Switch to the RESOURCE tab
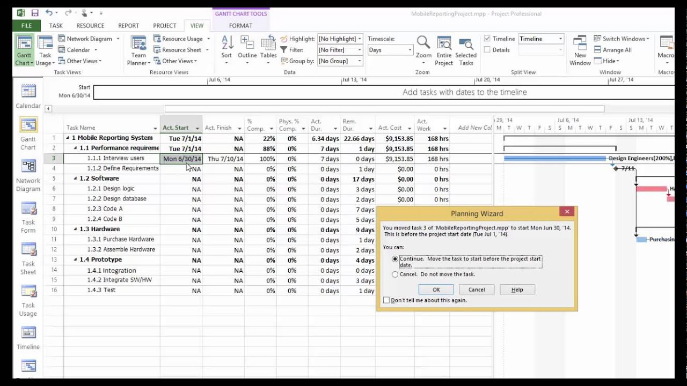This screenshot has width=687, height=386. pos(90,25)
